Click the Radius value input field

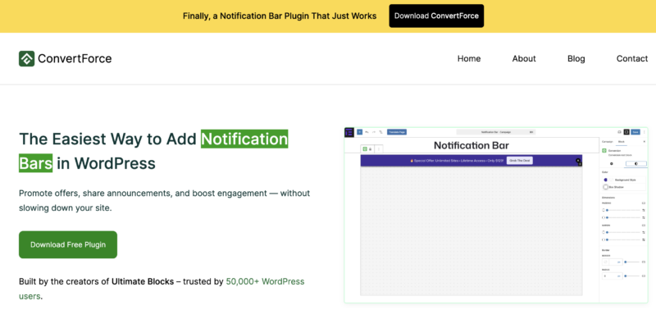pyautogui.click(x=613, y=276)
